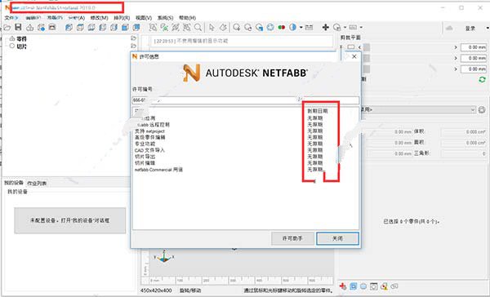Viewport: 490px width, 297px height.
Task: Click the first zoom-to-fit magnifier icon
Action: pos(153,28)
